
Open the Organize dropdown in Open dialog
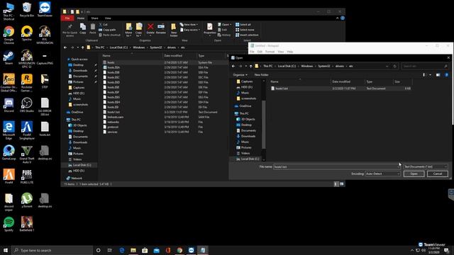coord(240,75)
